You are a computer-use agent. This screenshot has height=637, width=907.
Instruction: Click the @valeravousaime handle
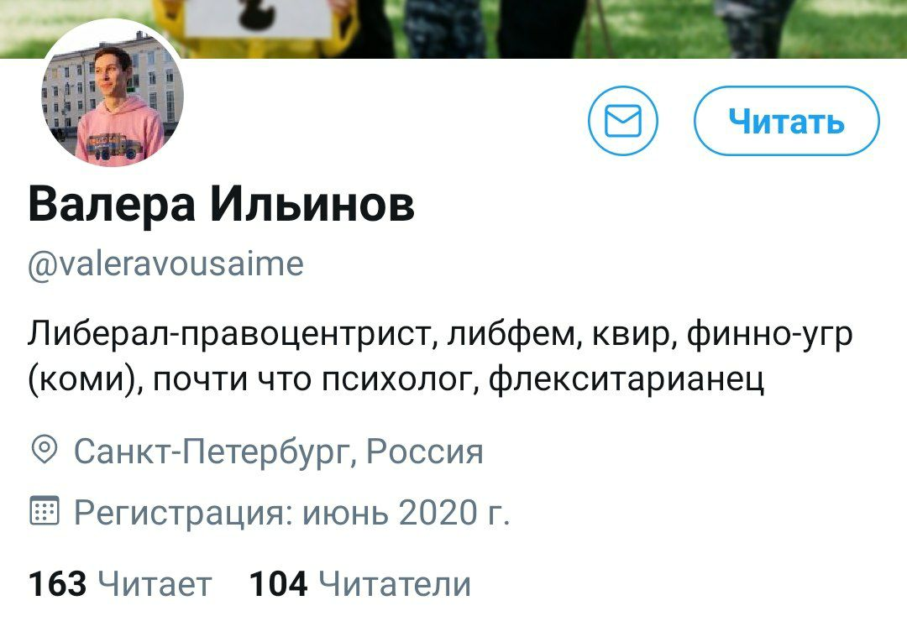pyautogui.click(x=165, y=264)
